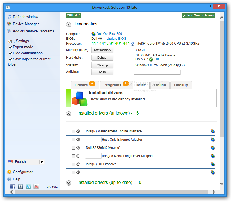Open the VK (B) social icon
Image resolution: width=232 pixels, height=202 pixels.
(x=21, y=187)
